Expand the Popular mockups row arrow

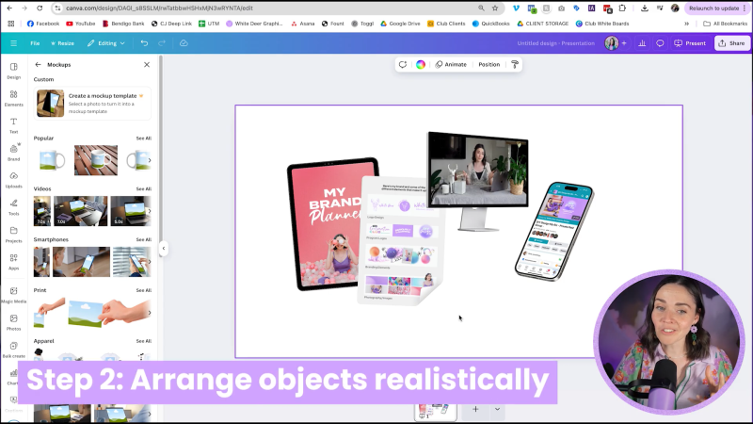pyautogui.click(x=150, y=160)
